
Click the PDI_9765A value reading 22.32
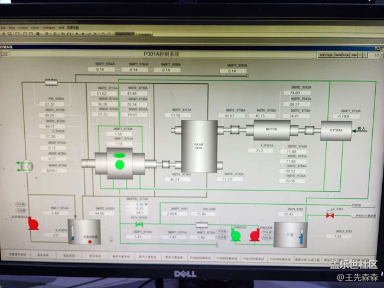[50, 104]
